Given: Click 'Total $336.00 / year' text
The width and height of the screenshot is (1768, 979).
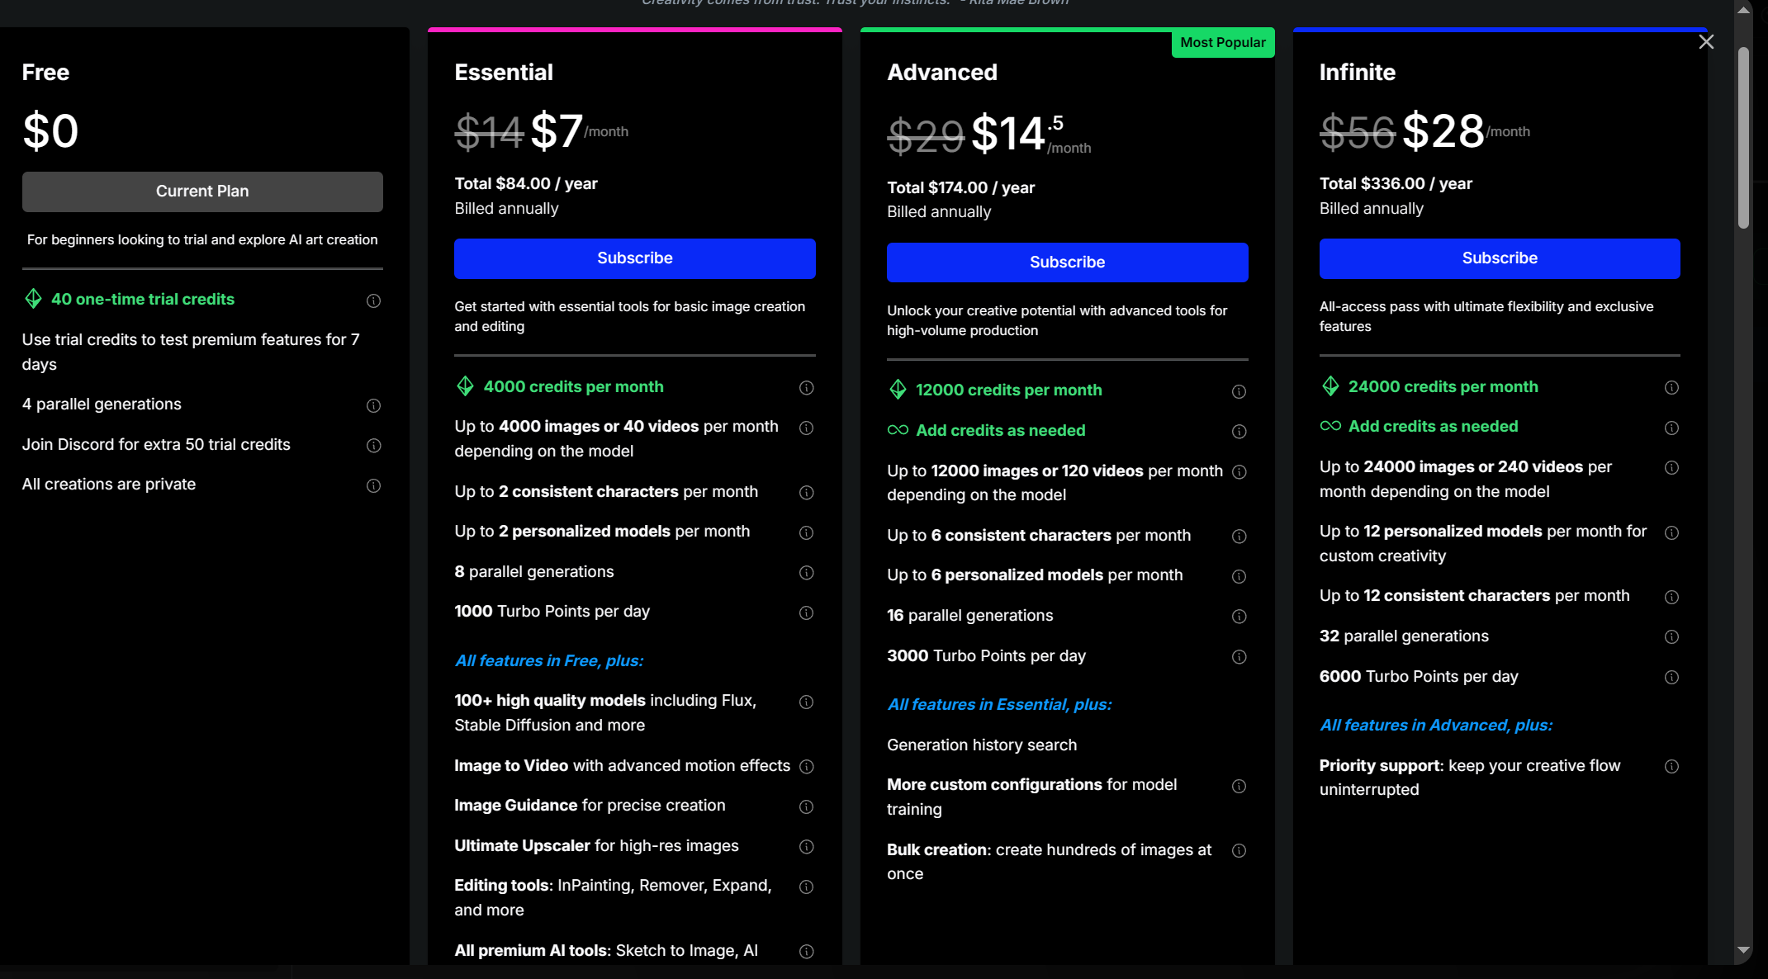Looking at the screenshot, I should [1396, 184].
